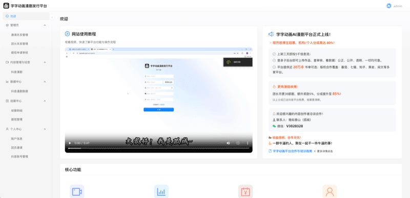The image size is (410, 198).
Task: Click the check-circle icon beside 上架三天
Action: [x=274, y=54]
